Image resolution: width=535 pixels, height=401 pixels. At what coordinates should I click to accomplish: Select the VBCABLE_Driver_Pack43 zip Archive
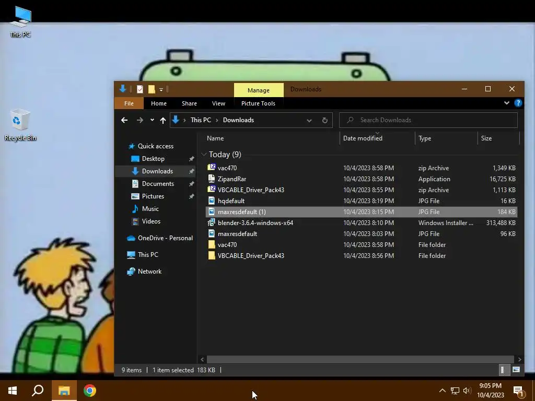click(x=362, y=190)
